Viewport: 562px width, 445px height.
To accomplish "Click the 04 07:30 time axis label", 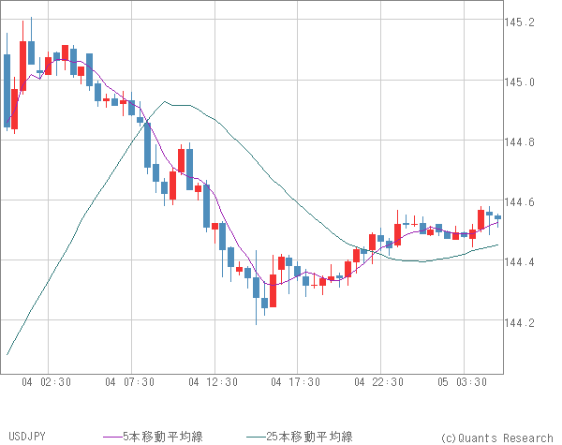I will pos(130,382).
